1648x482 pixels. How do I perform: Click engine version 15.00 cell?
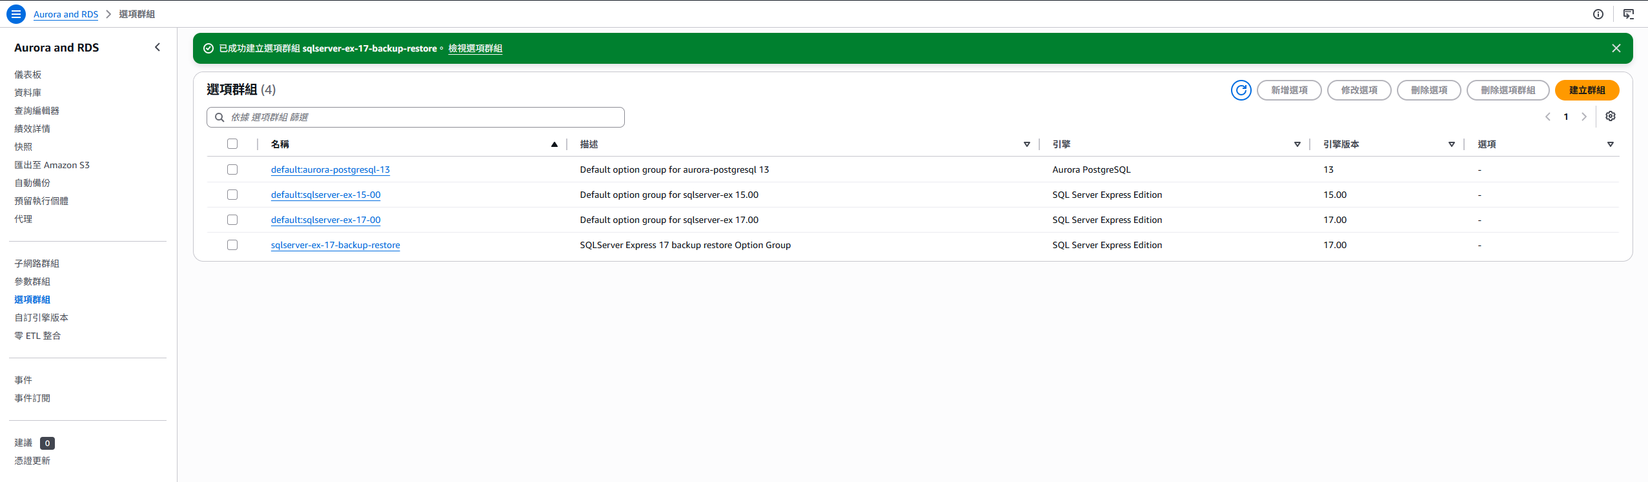1335,195
